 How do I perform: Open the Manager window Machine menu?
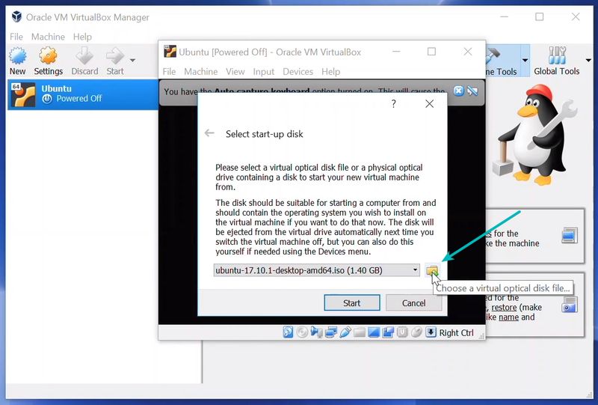[x=48, y=37]
